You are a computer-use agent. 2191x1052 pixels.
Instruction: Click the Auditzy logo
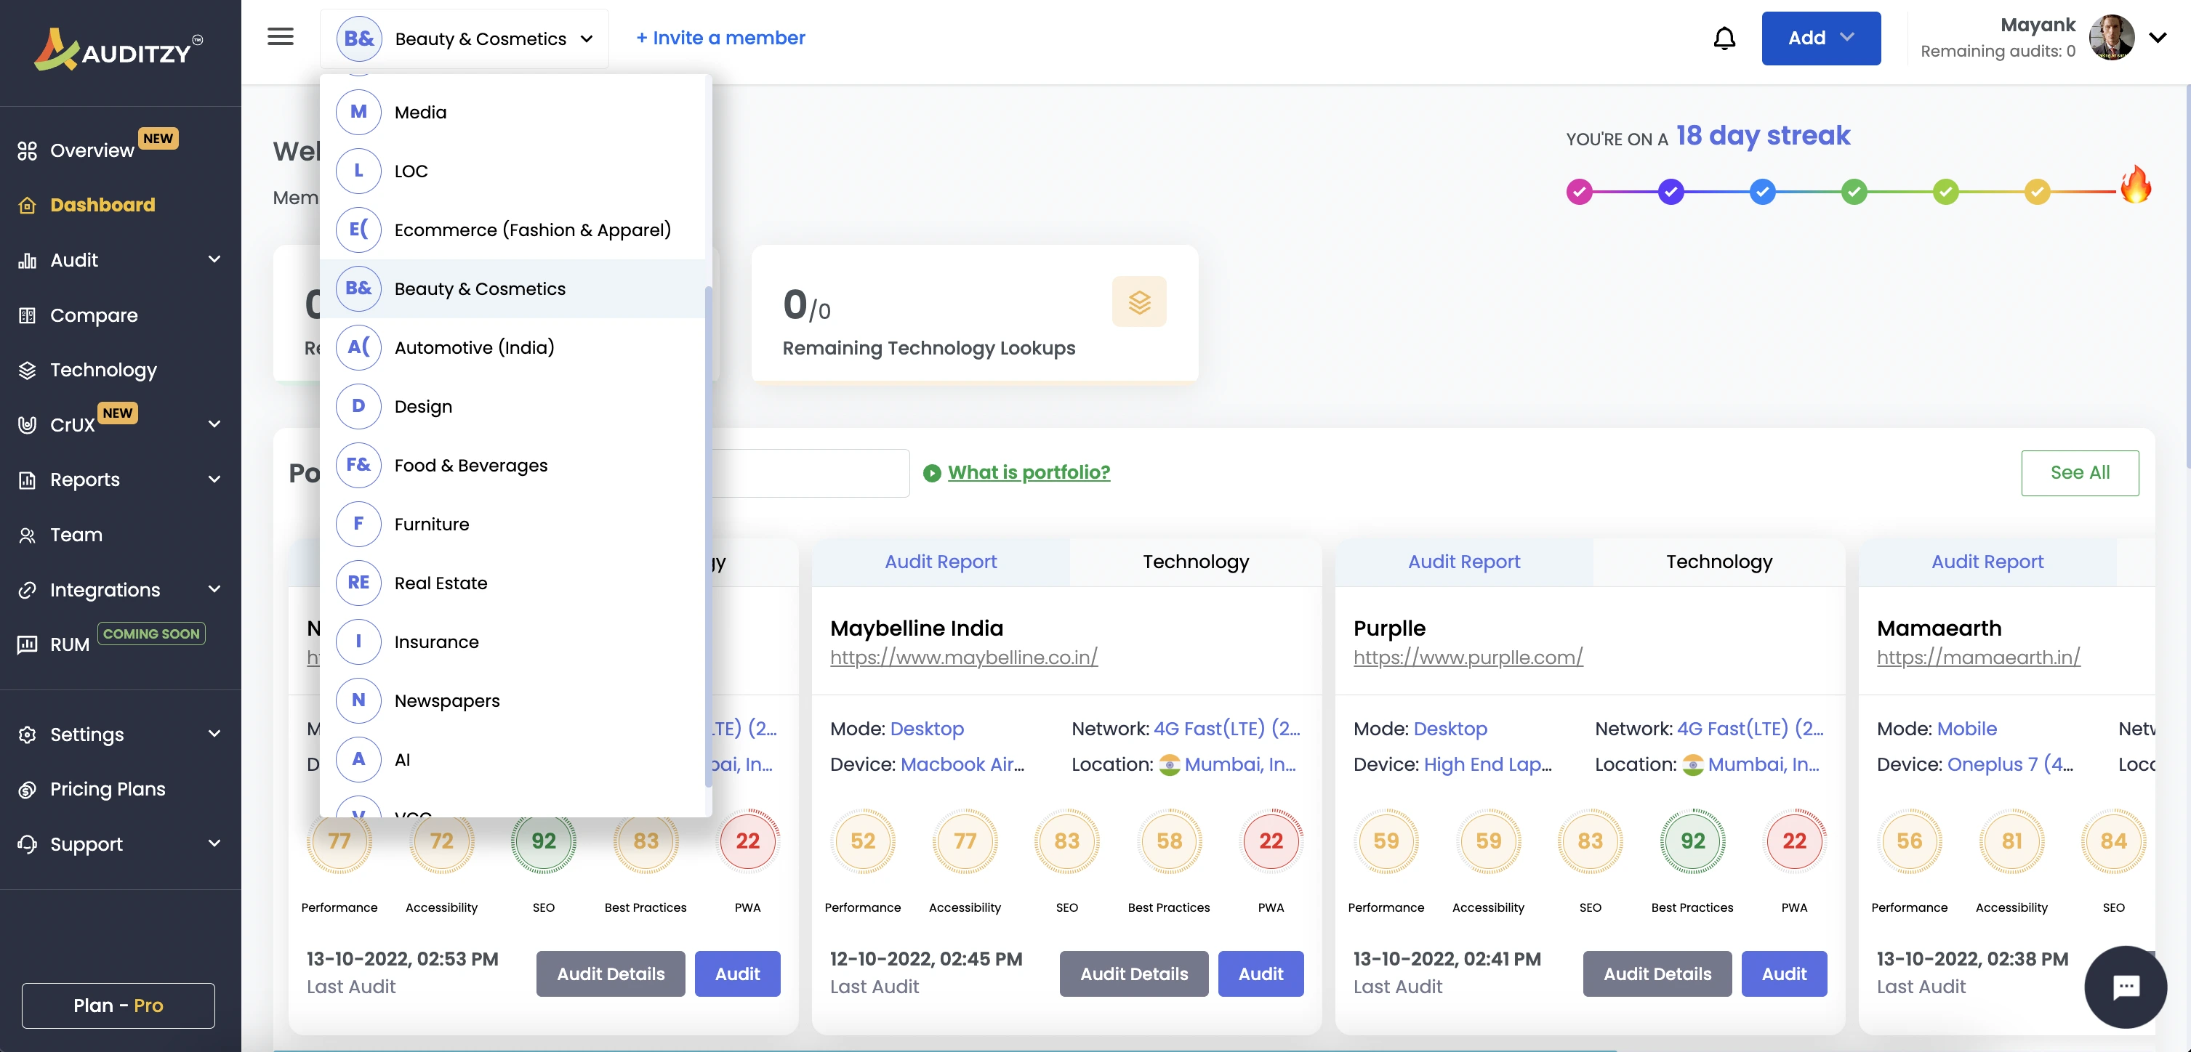[x=118, y=50]
